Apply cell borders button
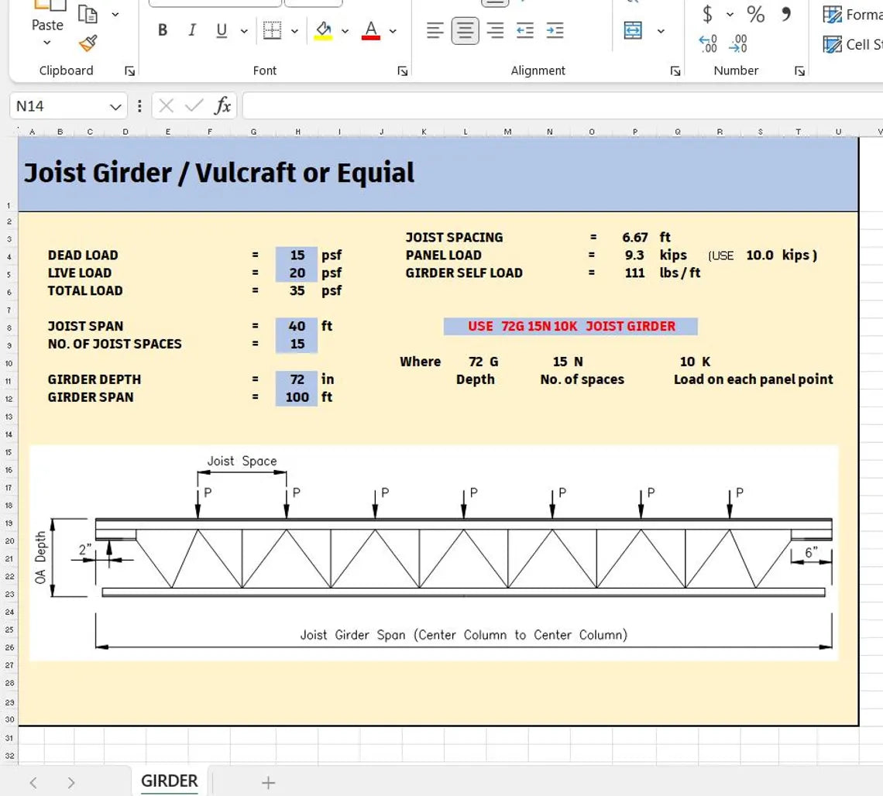 273,30
